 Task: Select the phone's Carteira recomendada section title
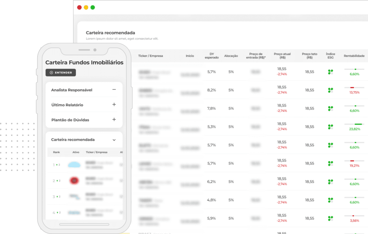[x=73, y=139]
